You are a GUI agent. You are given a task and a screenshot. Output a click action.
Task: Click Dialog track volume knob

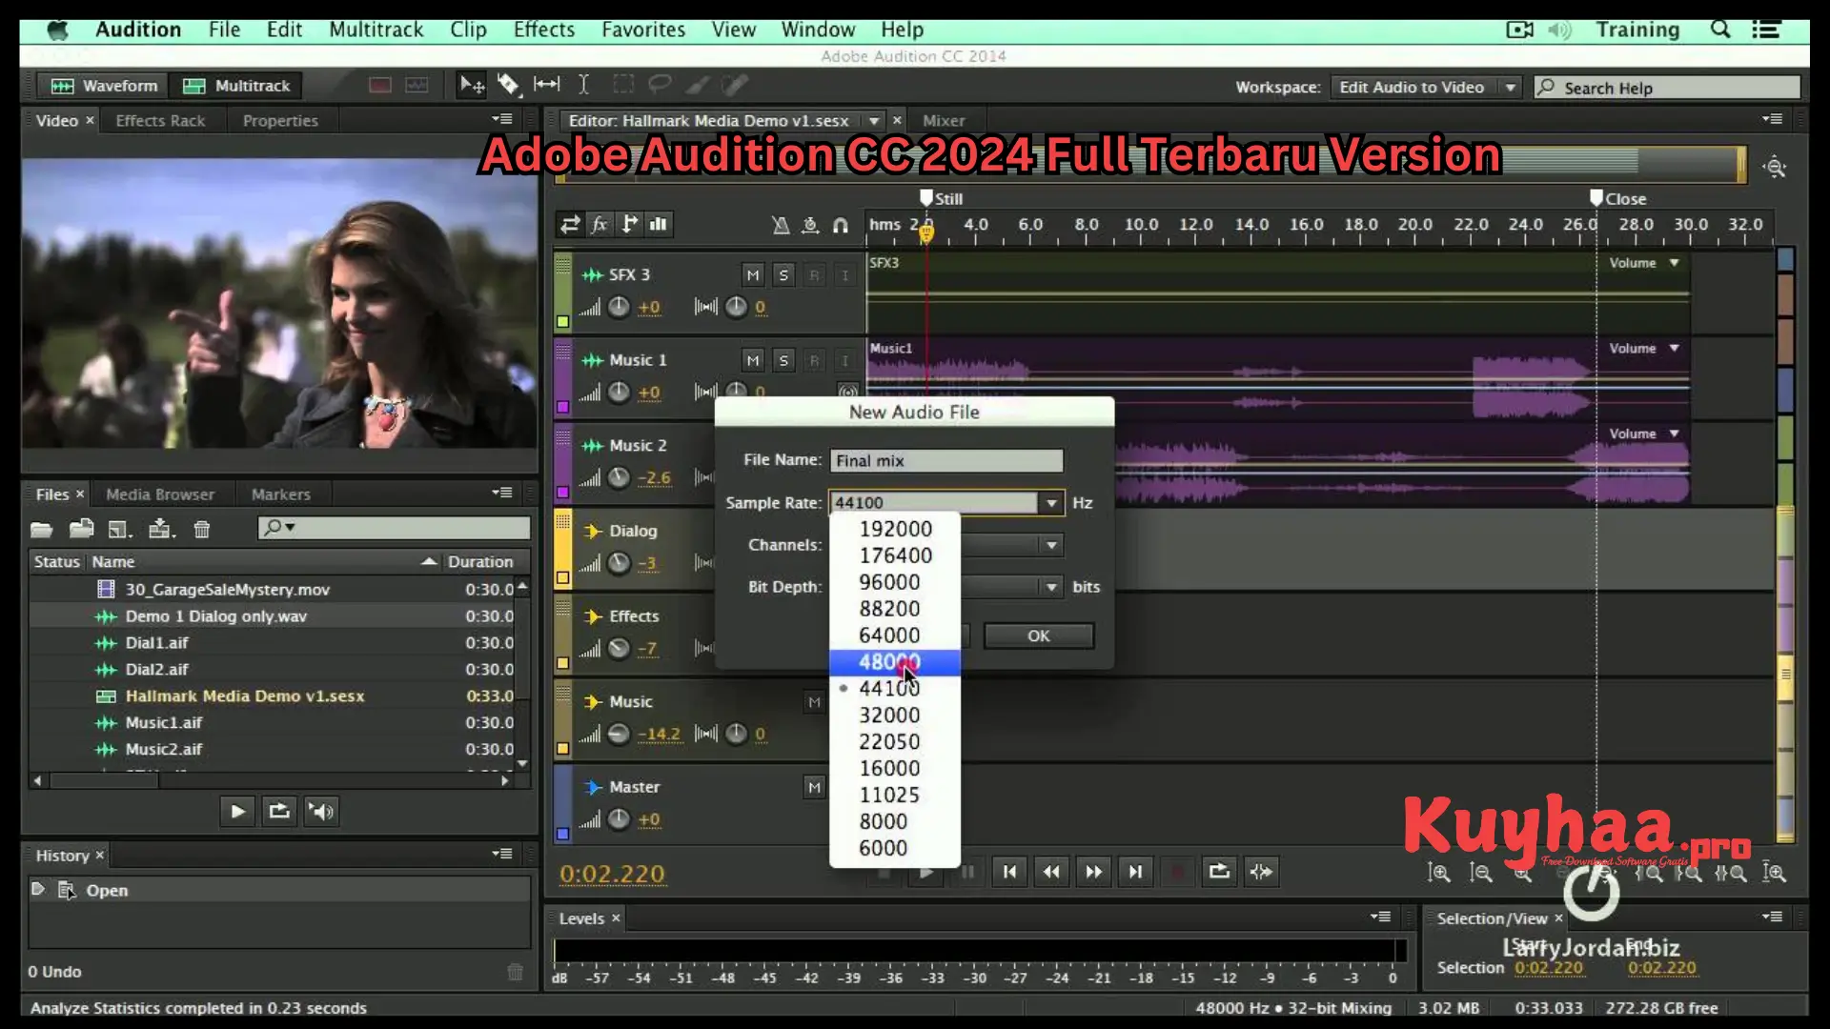point(619,563)
